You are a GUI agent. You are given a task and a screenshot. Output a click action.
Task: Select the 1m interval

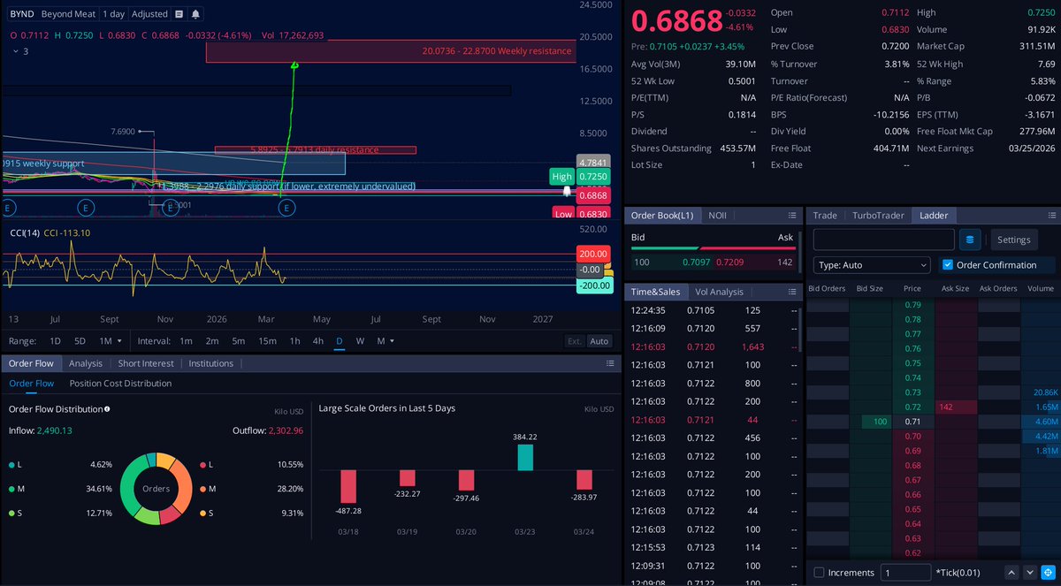tap(186, 341)
